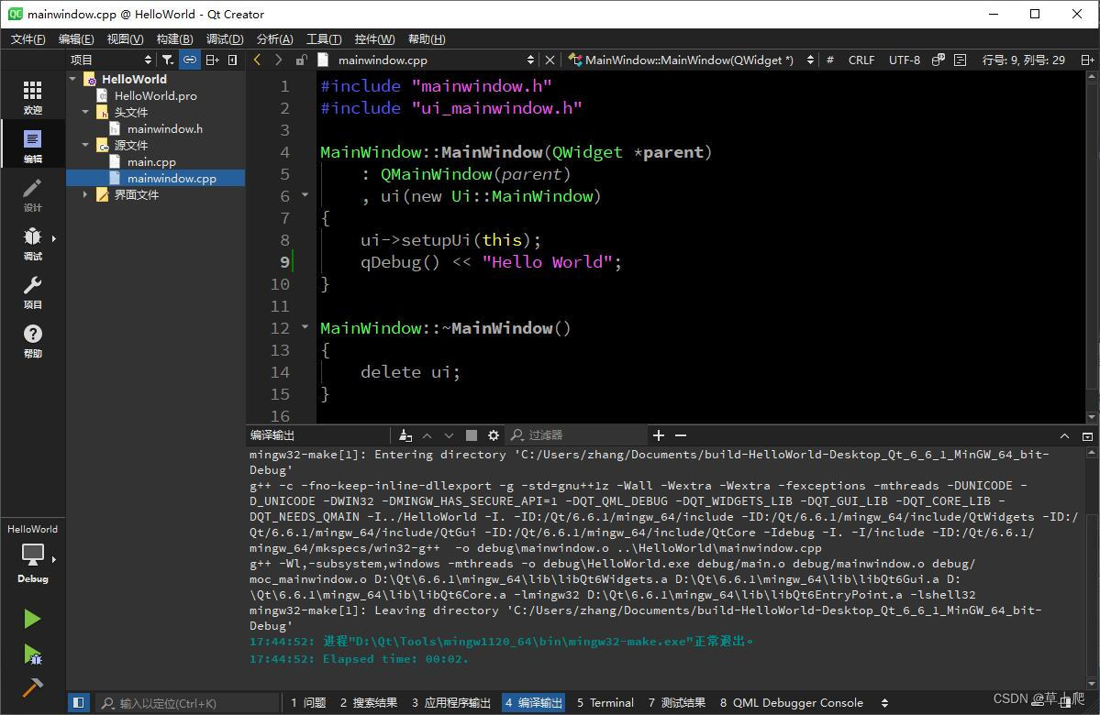Switch to the 编辑 edit mode
Viewport: 1100px width, 715px height.
32,146
